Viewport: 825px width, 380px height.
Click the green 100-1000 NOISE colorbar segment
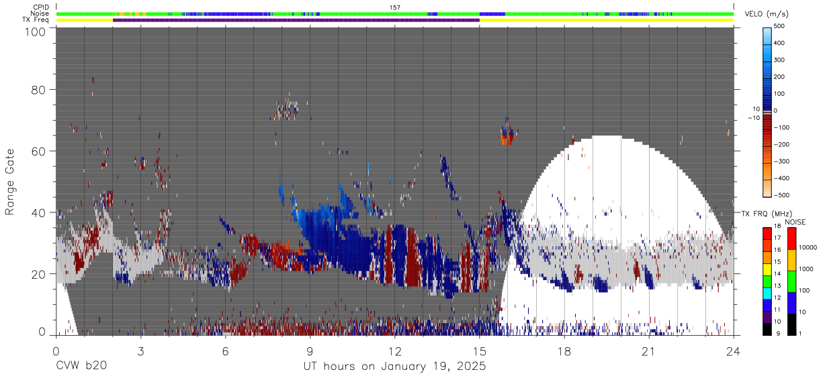791,281
